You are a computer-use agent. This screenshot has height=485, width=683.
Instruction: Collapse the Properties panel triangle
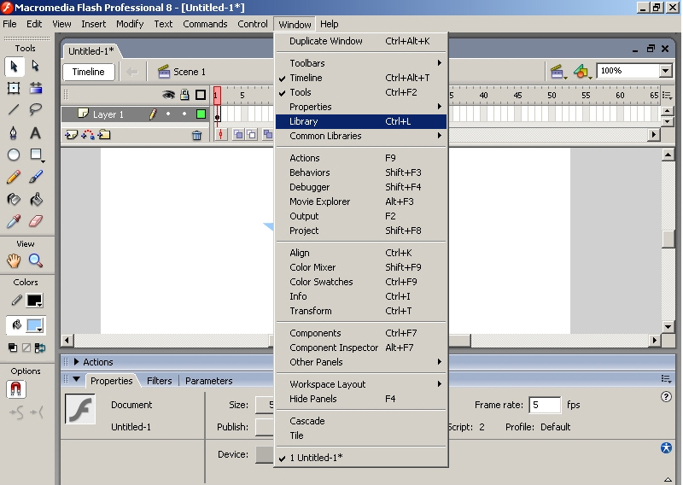tap(77, 379)
